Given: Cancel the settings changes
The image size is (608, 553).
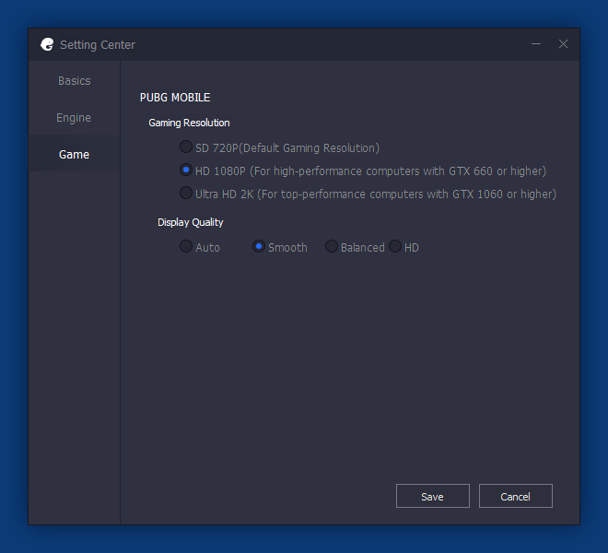Looking at the screenshot, I should click(516, 496).
